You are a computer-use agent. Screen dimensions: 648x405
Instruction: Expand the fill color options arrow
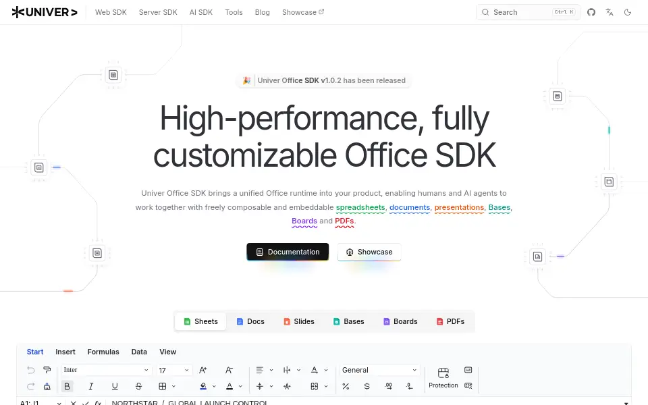pos(214,386)
